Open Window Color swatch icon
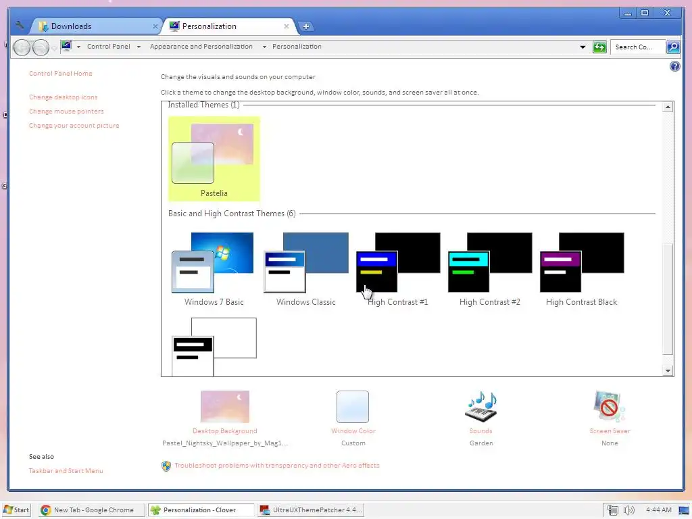 click(x=353, y=406)
